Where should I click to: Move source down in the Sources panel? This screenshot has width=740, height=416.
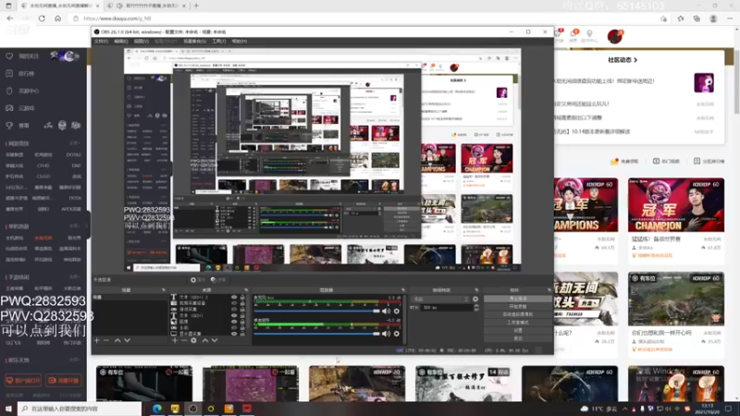click(215, 340)
